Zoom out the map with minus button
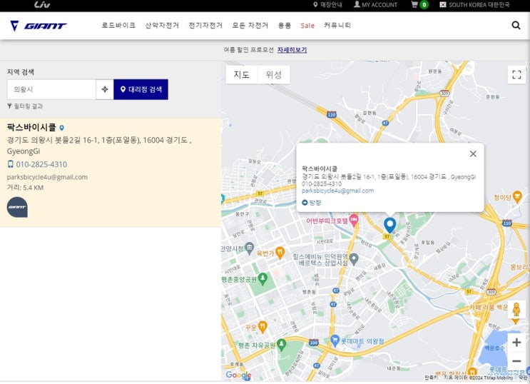Screen dimensions: 530x384 click(516, 360)
